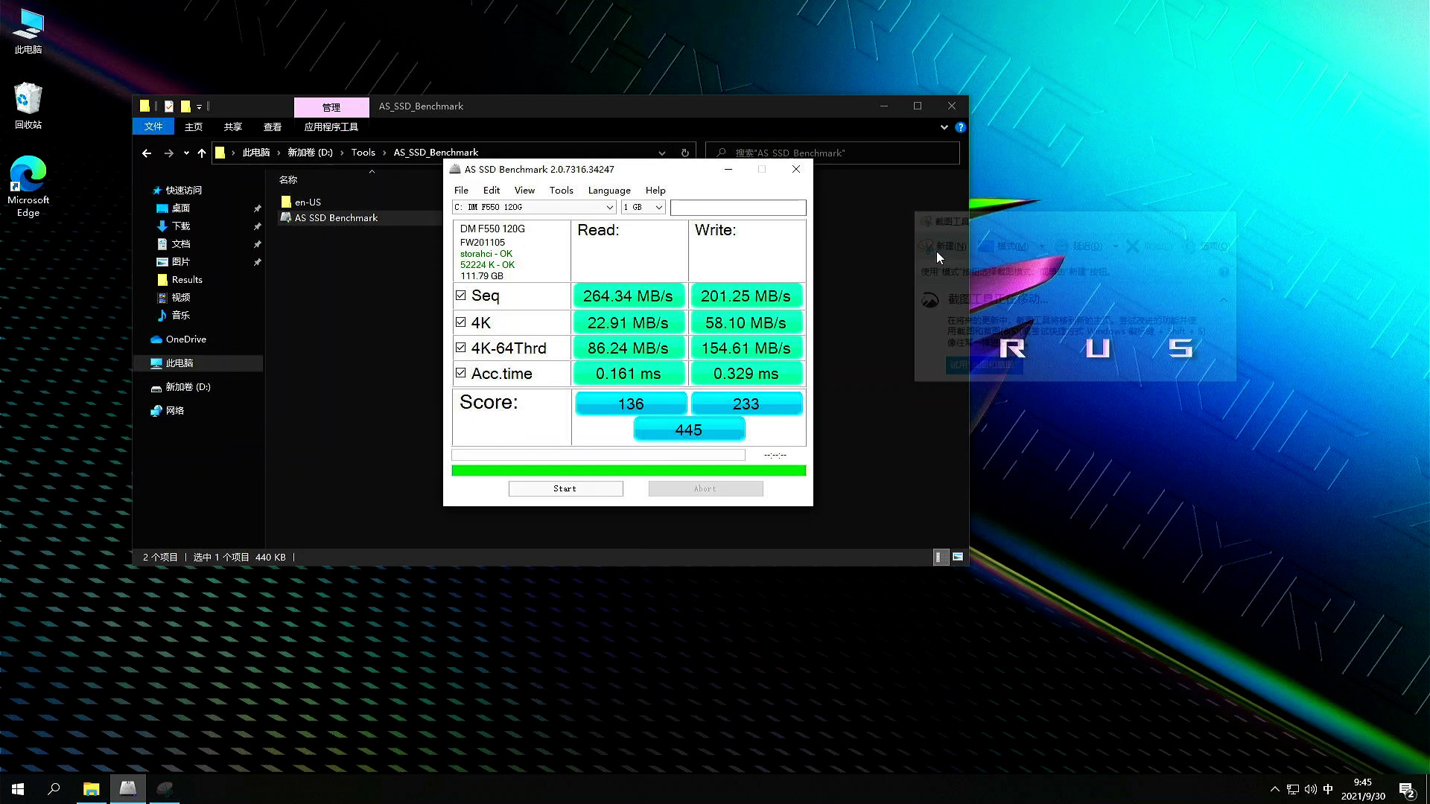Open the This PC desktop icon

[x=28, y=31]
